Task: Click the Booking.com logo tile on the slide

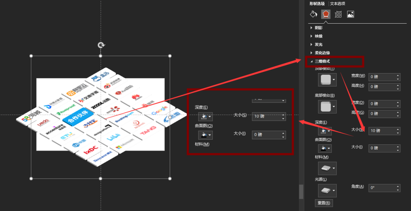Action: coord(125,117)
